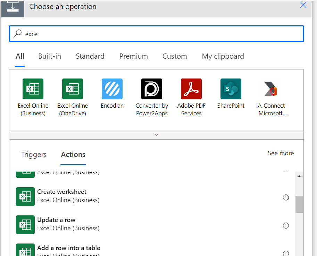
Task: Choose the Add a row into a table action
Action: click(x=69, y=248)
